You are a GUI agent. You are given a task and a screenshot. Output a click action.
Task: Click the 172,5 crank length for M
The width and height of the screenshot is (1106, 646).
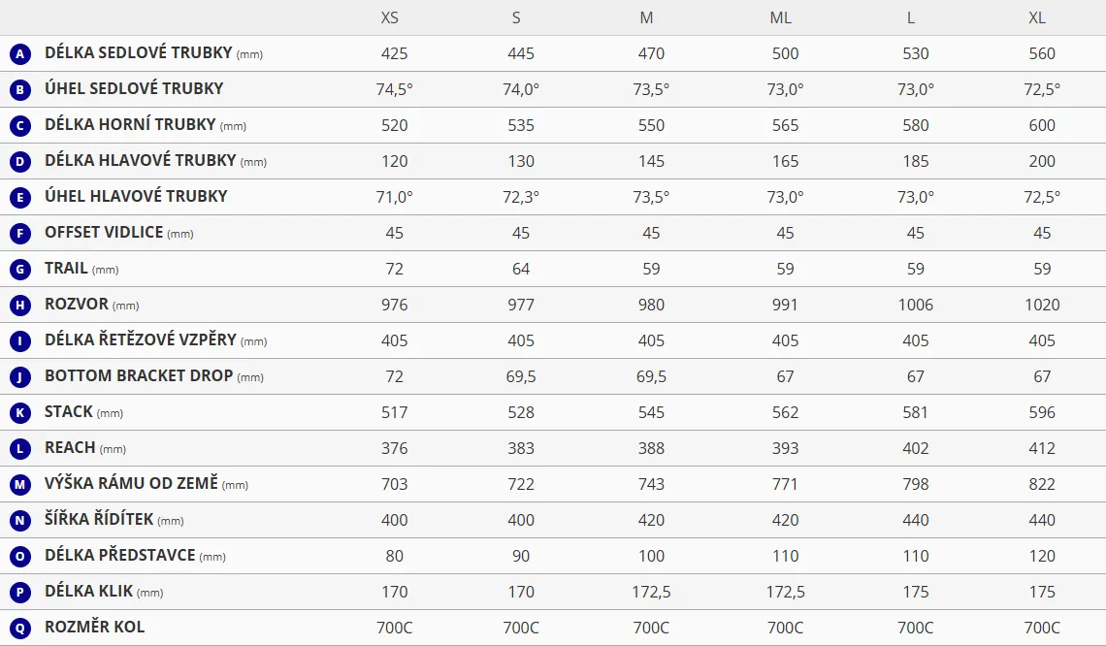pos(651,592)
